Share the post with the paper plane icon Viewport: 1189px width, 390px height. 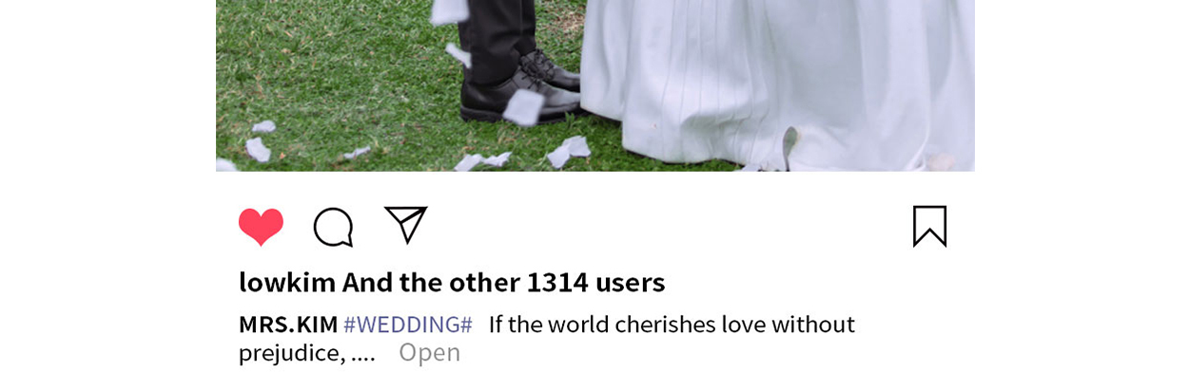click(406, 225)
